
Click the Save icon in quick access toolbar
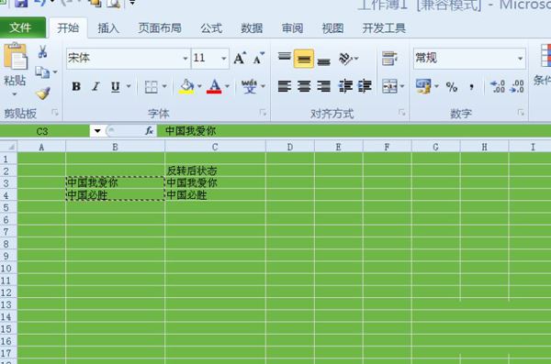tap(21, 3)
